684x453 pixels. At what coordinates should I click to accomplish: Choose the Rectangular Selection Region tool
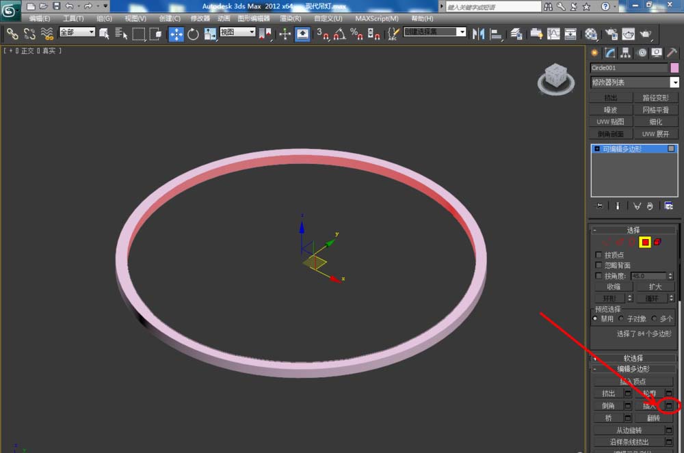coord(138,33)
